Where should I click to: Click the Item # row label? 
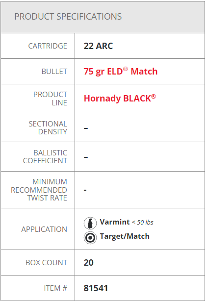point(55,288)
